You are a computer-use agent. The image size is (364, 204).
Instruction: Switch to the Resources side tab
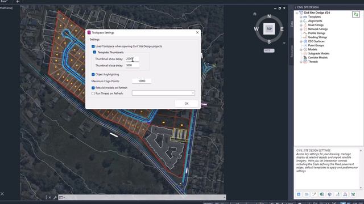292,52
